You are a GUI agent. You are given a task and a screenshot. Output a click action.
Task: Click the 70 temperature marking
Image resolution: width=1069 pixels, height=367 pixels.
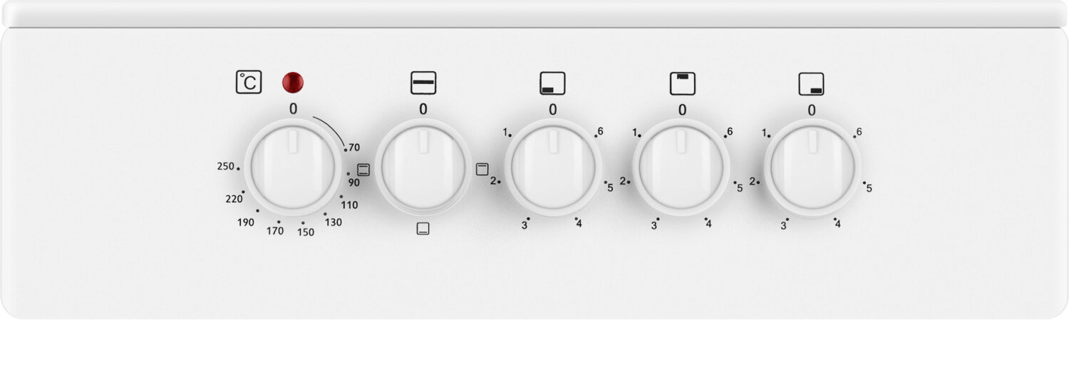coord(354,148)
